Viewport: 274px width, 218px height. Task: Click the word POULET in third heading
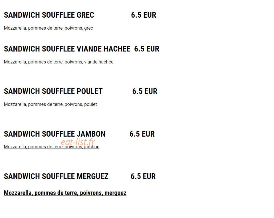[90, 91]
